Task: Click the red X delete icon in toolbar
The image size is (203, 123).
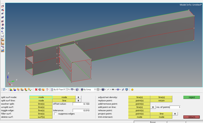Action: click(36, 89)
